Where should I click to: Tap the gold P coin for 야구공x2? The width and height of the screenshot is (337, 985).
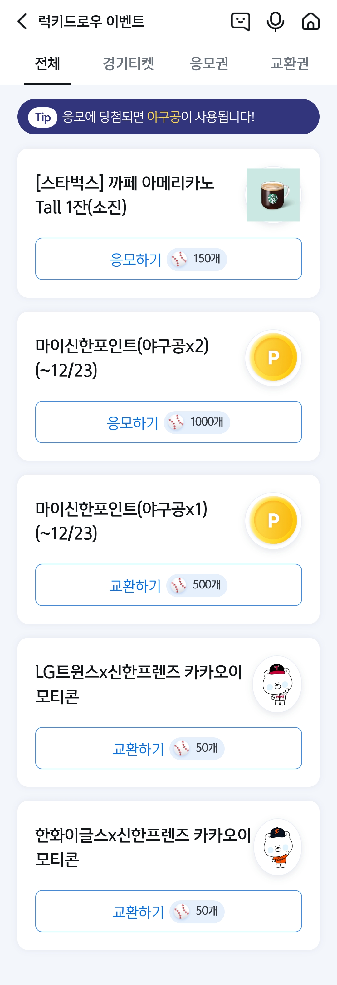[273, 357]
